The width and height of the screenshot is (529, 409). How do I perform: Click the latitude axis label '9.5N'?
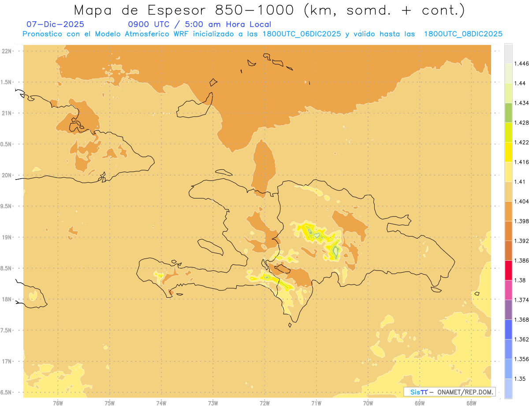(7, 206)
